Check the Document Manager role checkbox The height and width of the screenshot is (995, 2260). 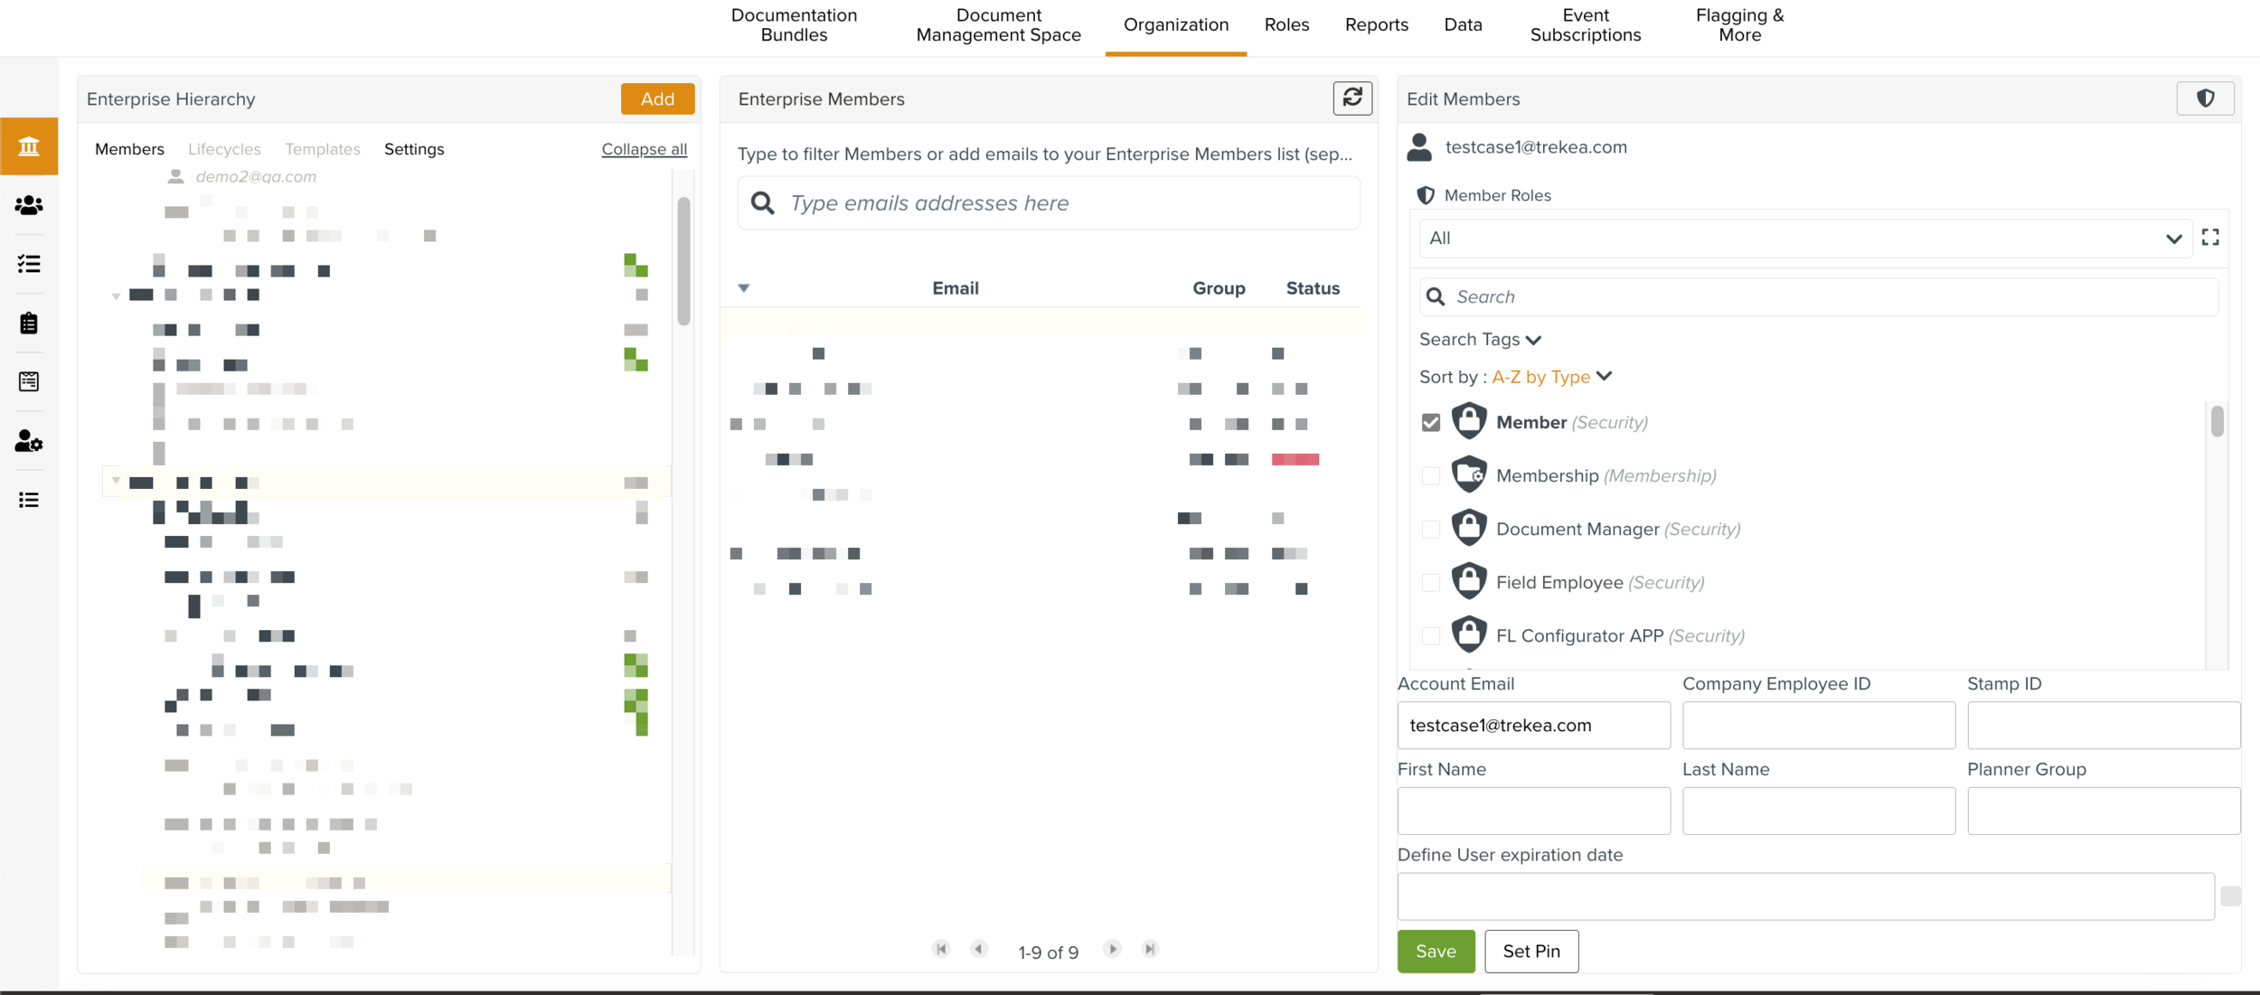1431,529
